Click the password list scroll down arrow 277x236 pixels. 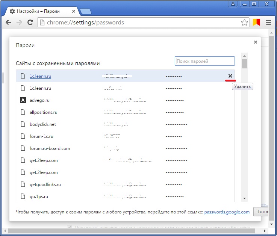coord(244,198)
